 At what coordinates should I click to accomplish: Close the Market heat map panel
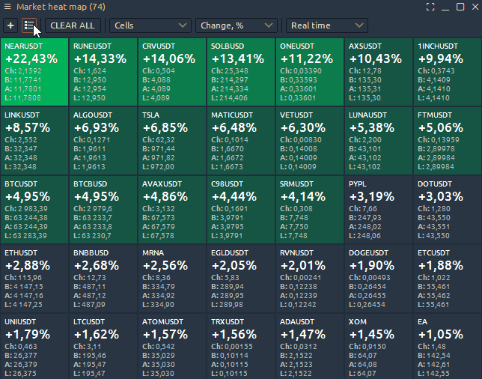[474, 7]
